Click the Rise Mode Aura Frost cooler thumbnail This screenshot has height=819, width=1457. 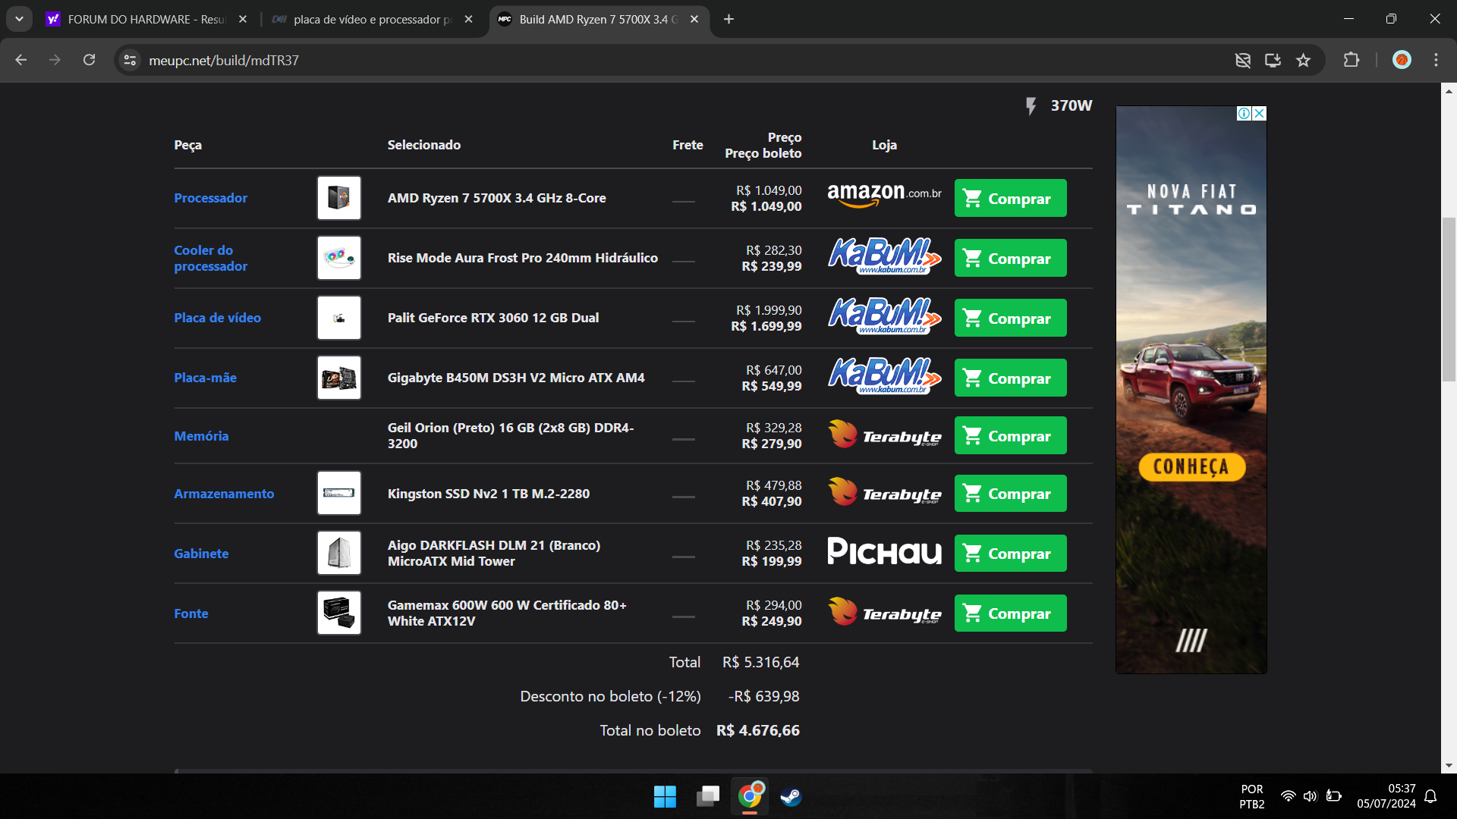[339, 258]
